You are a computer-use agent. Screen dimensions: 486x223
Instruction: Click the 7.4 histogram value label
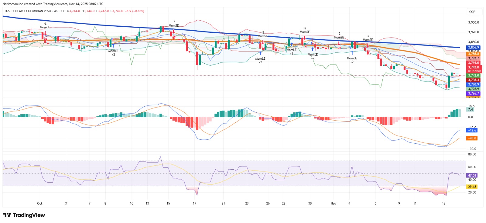click(x=470, y=109)
